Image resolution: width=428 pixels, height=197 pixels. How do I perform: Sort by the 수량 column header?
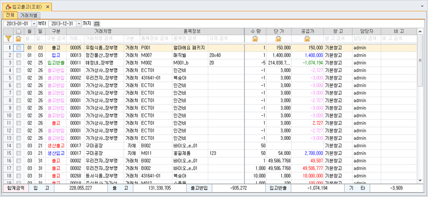[255, 31]
